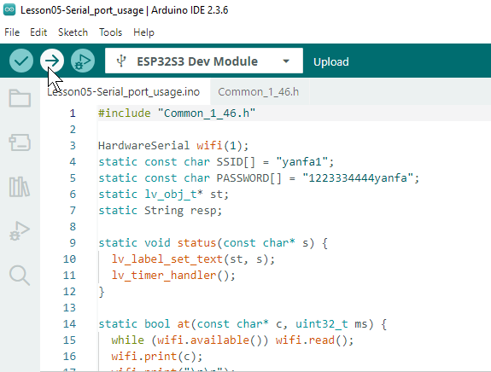Open the Sketchbook folder sidebar icon
The width and height of the screenshot is (491, 372).
tap(20, 98)
